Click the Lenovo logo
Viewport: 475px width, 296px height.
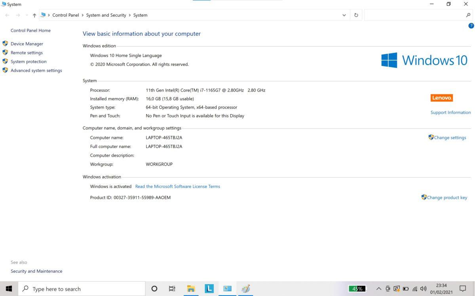click(442, 98)
